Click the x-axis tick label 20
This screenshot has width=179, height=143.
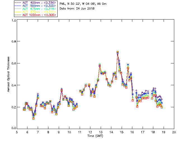[x=174, y=132]
